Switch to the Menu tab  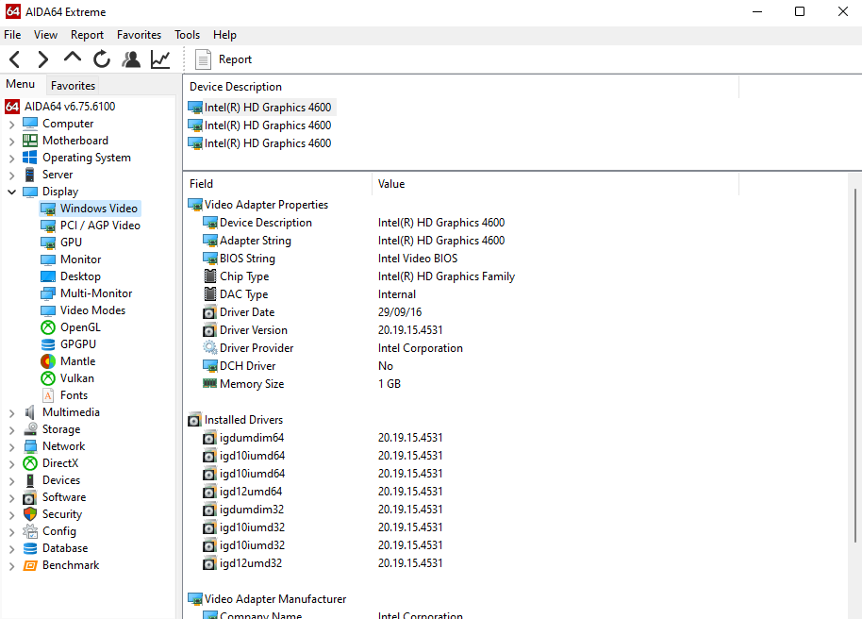pos(21,84)
